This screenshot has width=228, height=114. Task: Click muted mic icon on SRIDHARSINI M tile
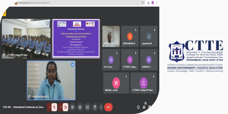[x=136, y=30]
